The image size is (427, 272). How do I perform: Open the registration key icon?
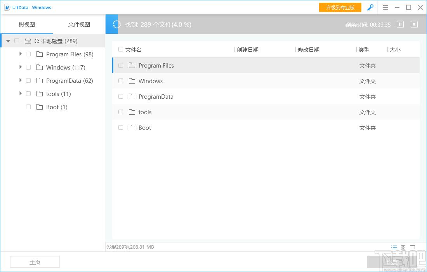point(370,8)
